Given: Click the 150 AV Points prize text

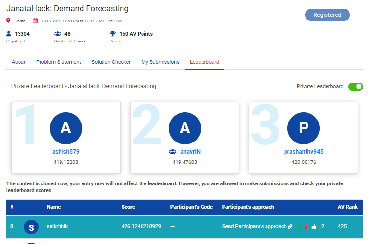Looking at the screenshot, I should tap(136, 34).
